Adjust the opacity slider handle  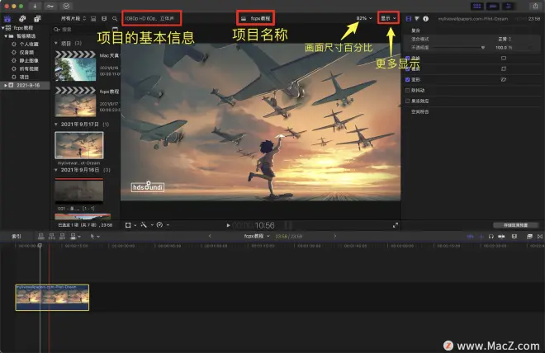[483, 48]
